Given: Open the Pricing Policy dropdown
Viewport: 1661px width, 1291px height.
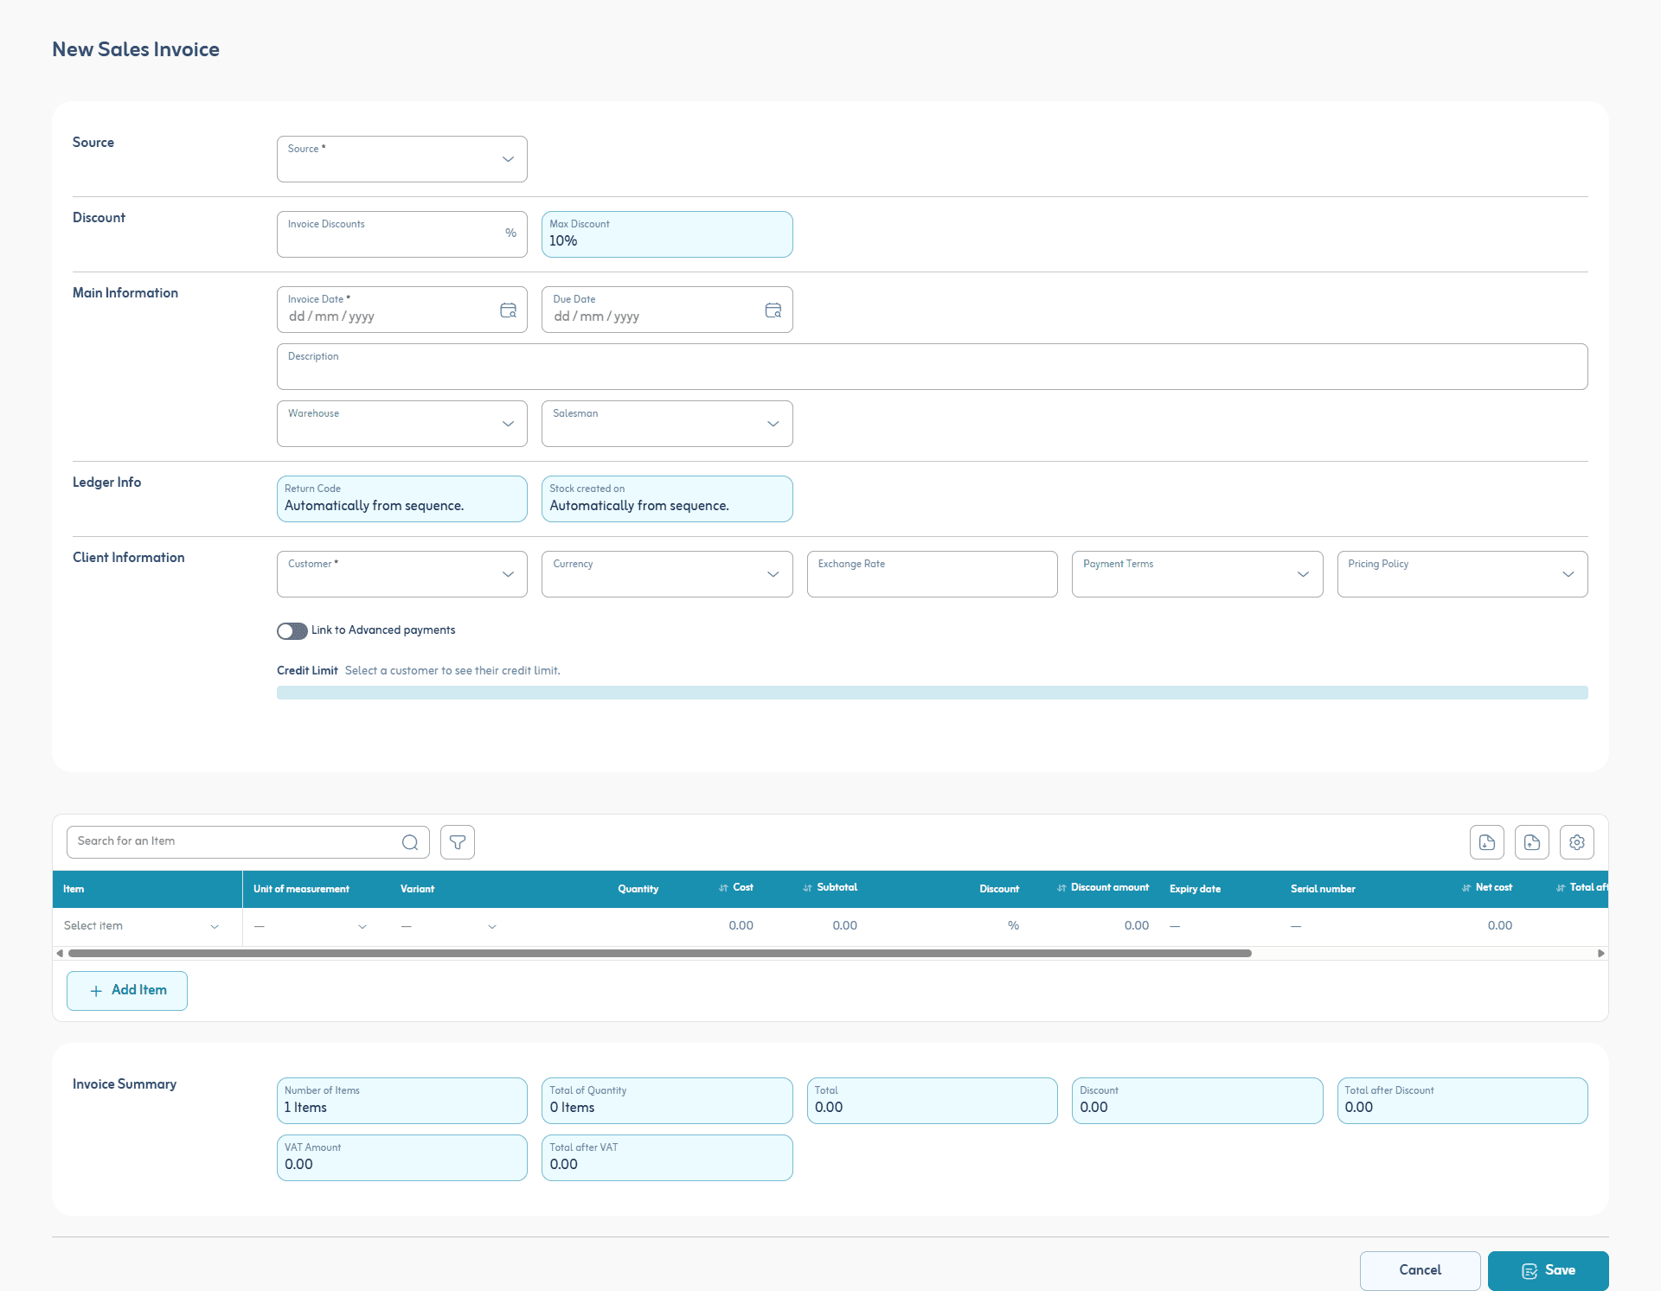Looking at the screenshot, I should pyautogui.click(x=1463, y=574).
